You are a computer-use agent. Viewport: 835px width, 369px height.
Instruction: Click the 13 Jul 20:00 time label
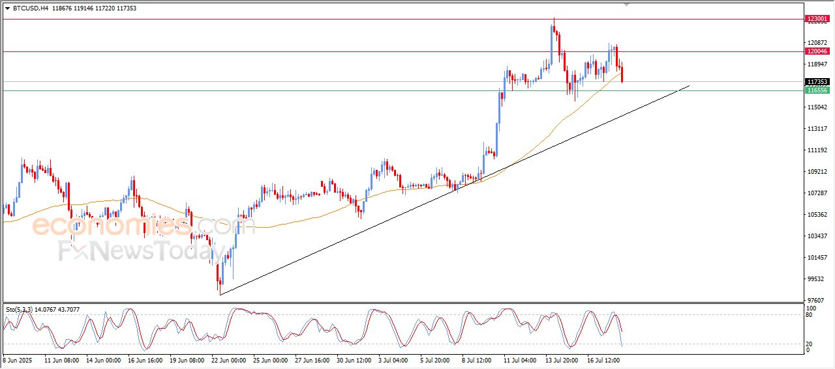coord(562,359)
